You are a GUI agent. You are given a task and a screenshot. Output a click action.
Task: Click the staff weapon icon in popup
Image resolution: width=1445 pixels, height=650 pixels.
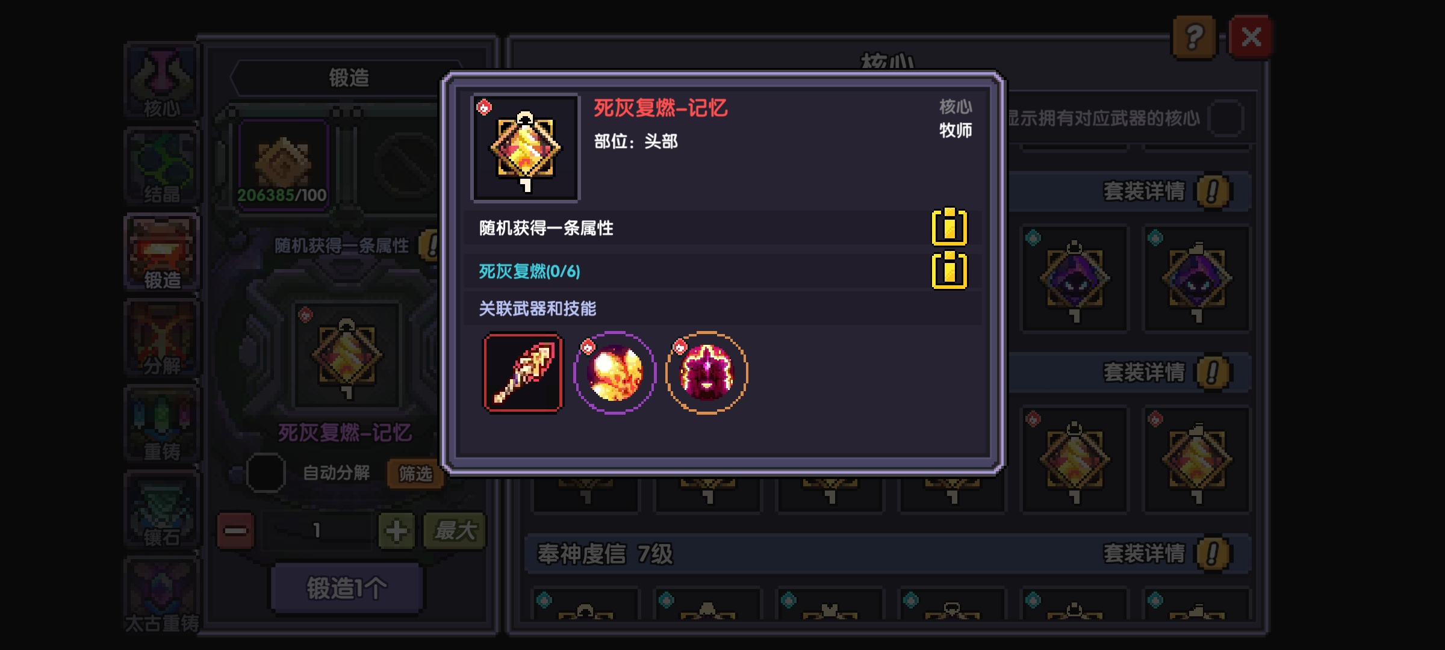click(x=523, y=373)
